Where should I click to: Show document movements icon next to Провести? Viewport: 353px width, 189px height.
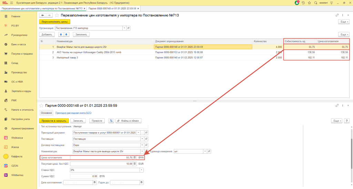111,121
